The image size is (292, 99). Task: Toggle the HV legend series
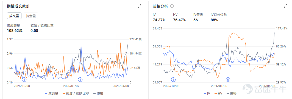218,94
